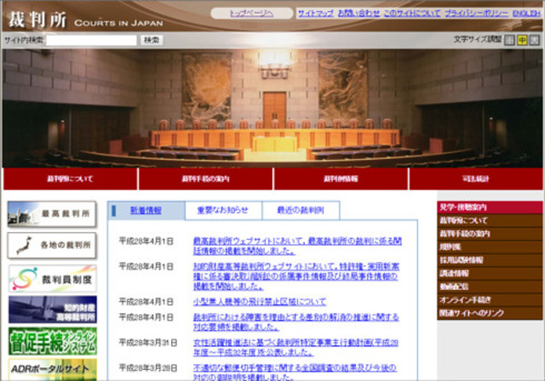Switch to the 最近の裁判例 tab
Screen dimensions: 545x381
click(x=301, y=210)
